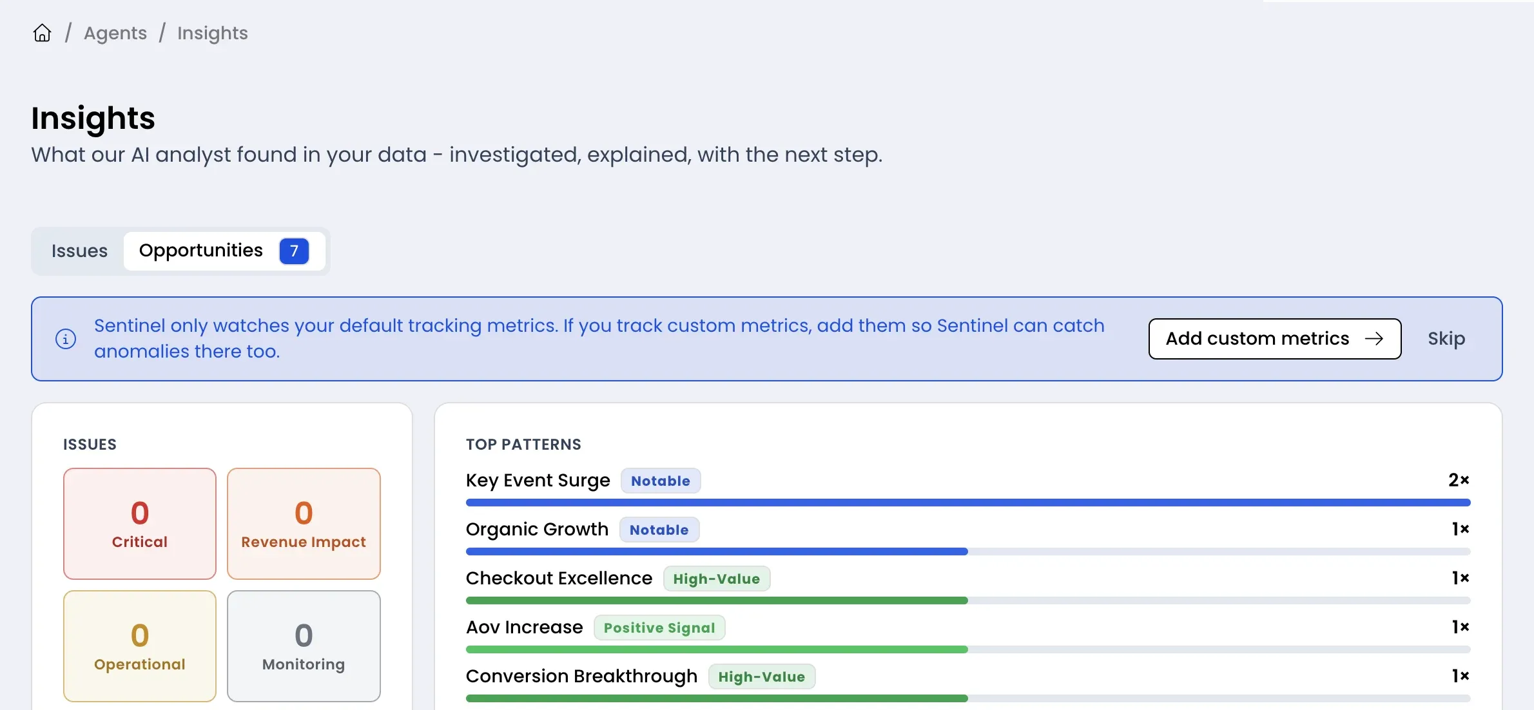
Task: Click the Organic Growth progress bar
Action: [x=968, y=552]
